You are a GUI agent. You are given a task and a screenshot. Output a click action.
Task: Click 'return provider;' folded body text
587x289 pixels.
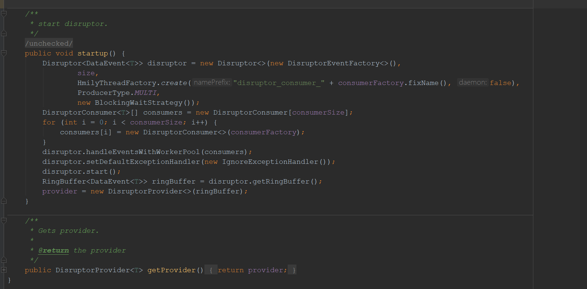(x=253, y=270)
